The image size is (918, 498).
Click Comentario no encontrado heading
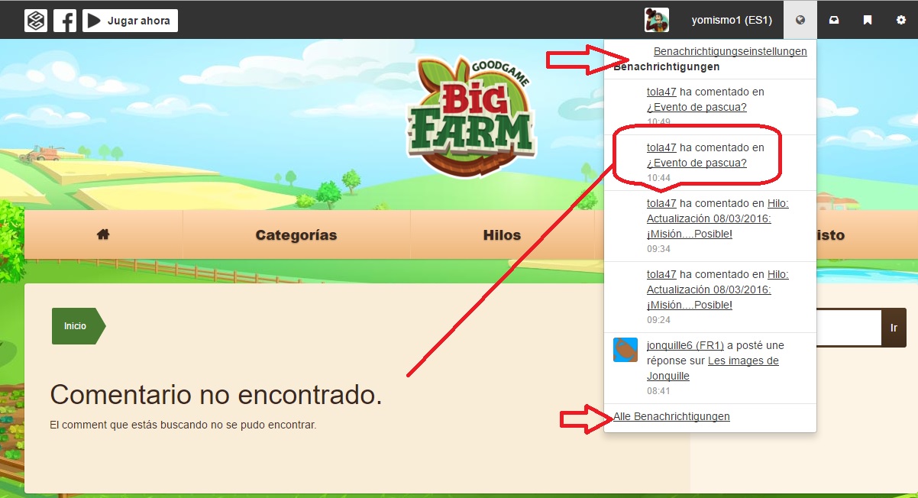click(215, 394)
